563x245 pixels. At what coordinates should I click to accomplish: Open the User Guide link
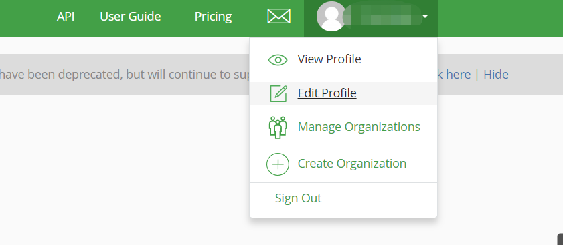tap(131, 17)
